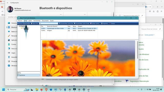This screenshot has width=164, height=92.
Task: Click taskbar Pesquisar search box
Action: [x=18, y=89]
